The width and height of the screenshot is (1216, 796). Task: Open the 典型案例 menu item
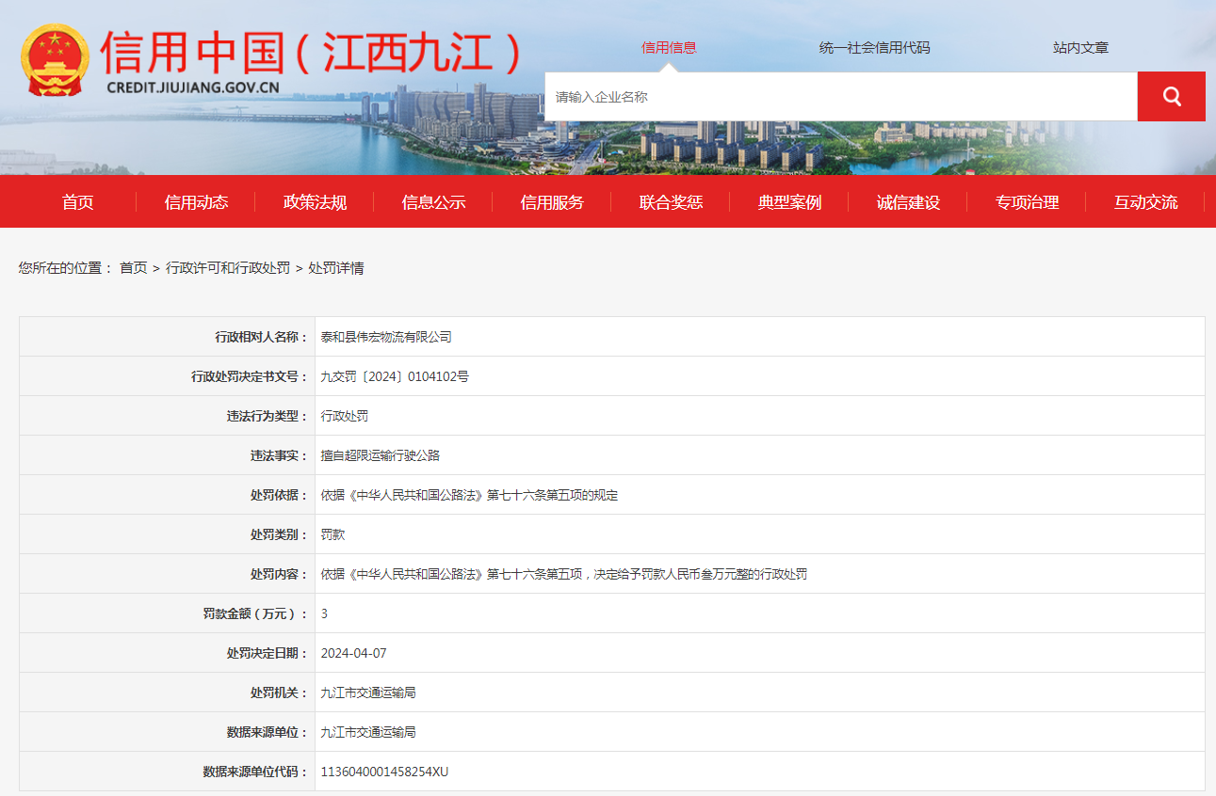(x=789, y=202)
